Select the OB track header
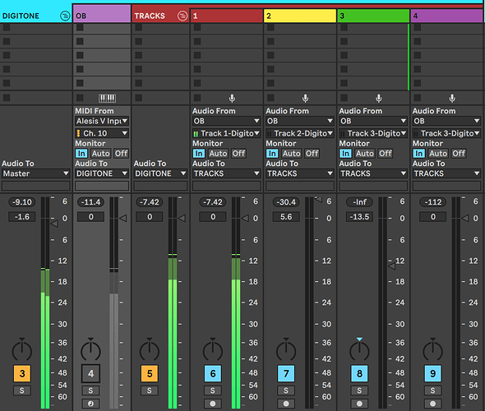485x411 pixels. 102,16
